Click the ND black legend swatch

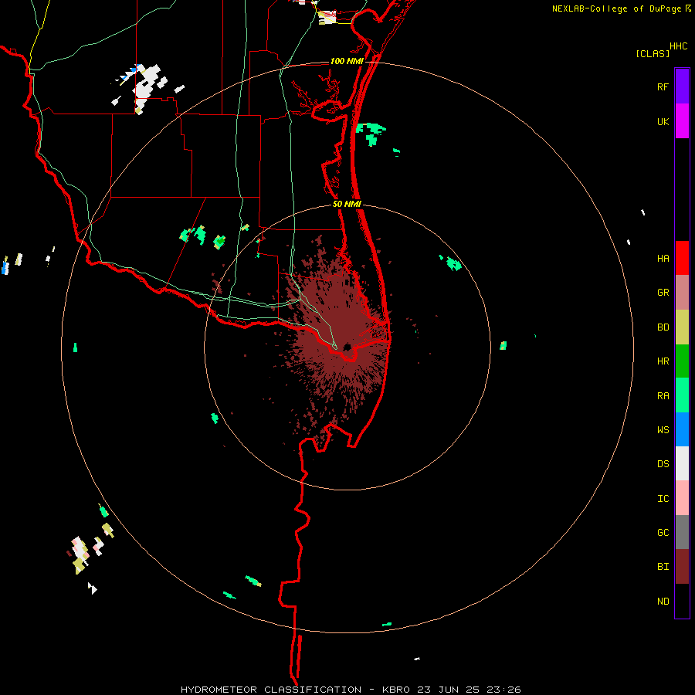[682, 601]
